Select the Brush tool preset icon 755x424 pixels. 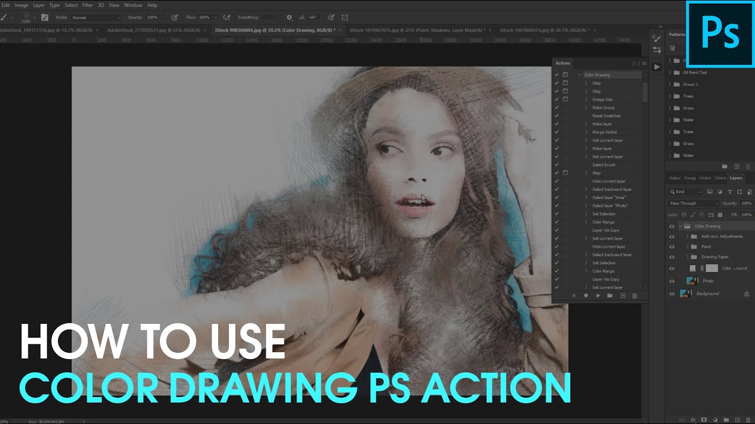click(x=4, y=17)
